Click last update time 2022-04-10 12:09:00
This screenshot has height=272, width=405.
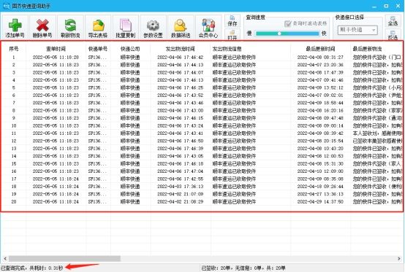point(320,171)
